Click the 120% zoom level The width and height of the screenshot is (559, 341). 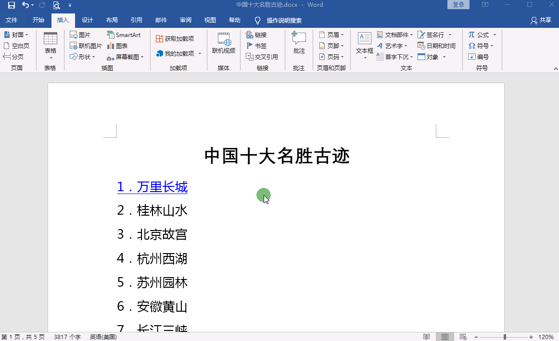pos(546,337)
